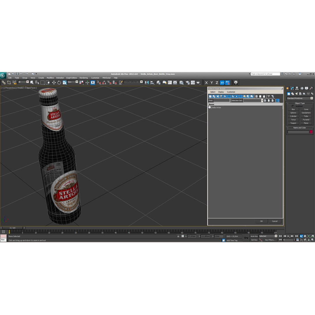Click the Save File icon

point(17,74)
